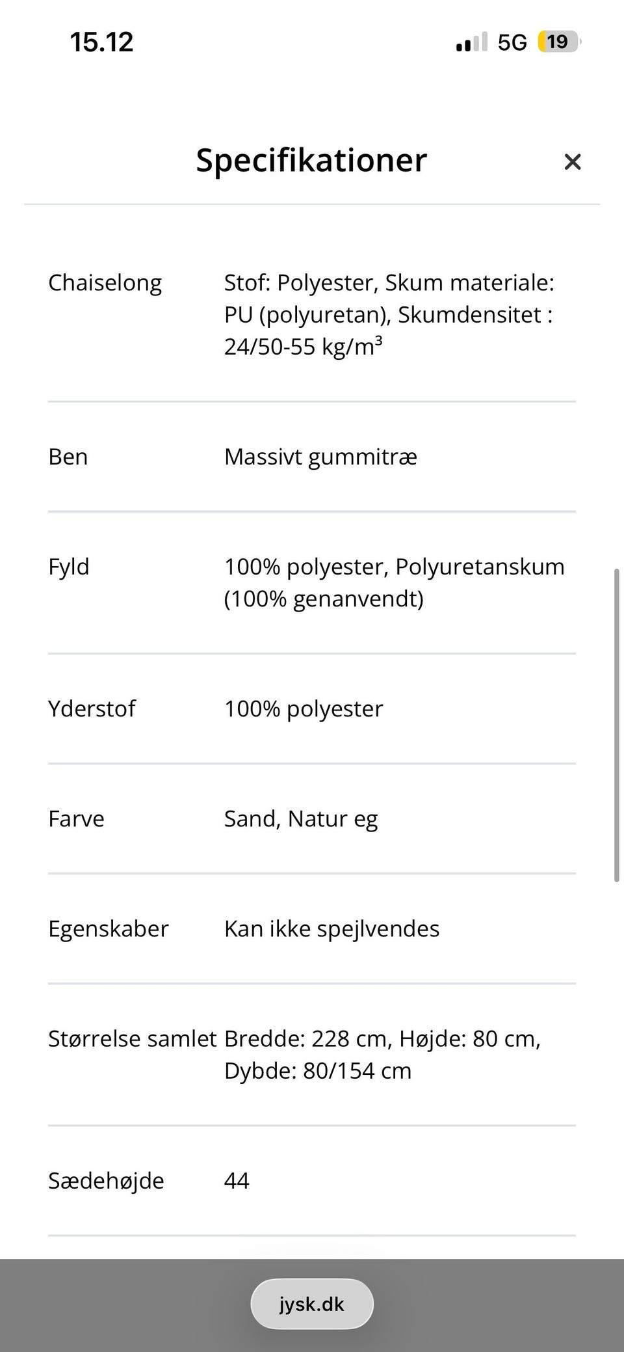Select the Fyld row label

pyautogui.click(x=68, y=567)
